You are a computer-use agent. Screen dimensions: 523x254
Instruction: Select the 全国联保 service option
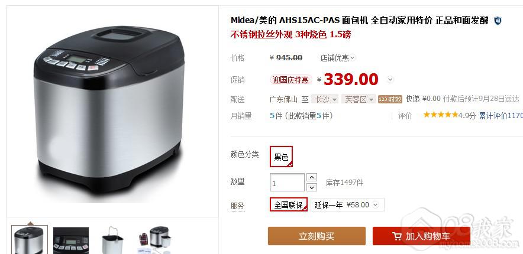point(289,205)
